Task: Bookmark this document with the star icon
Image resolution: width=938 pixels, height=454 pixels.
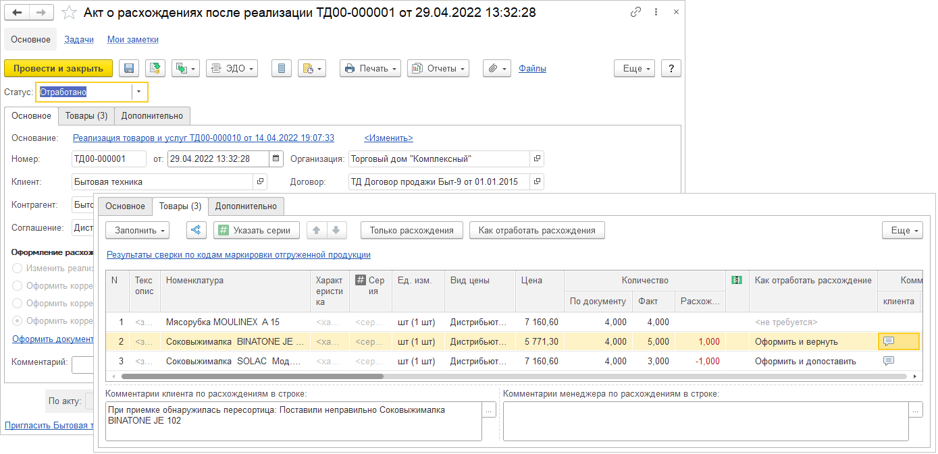Action: tap(68, 13)
